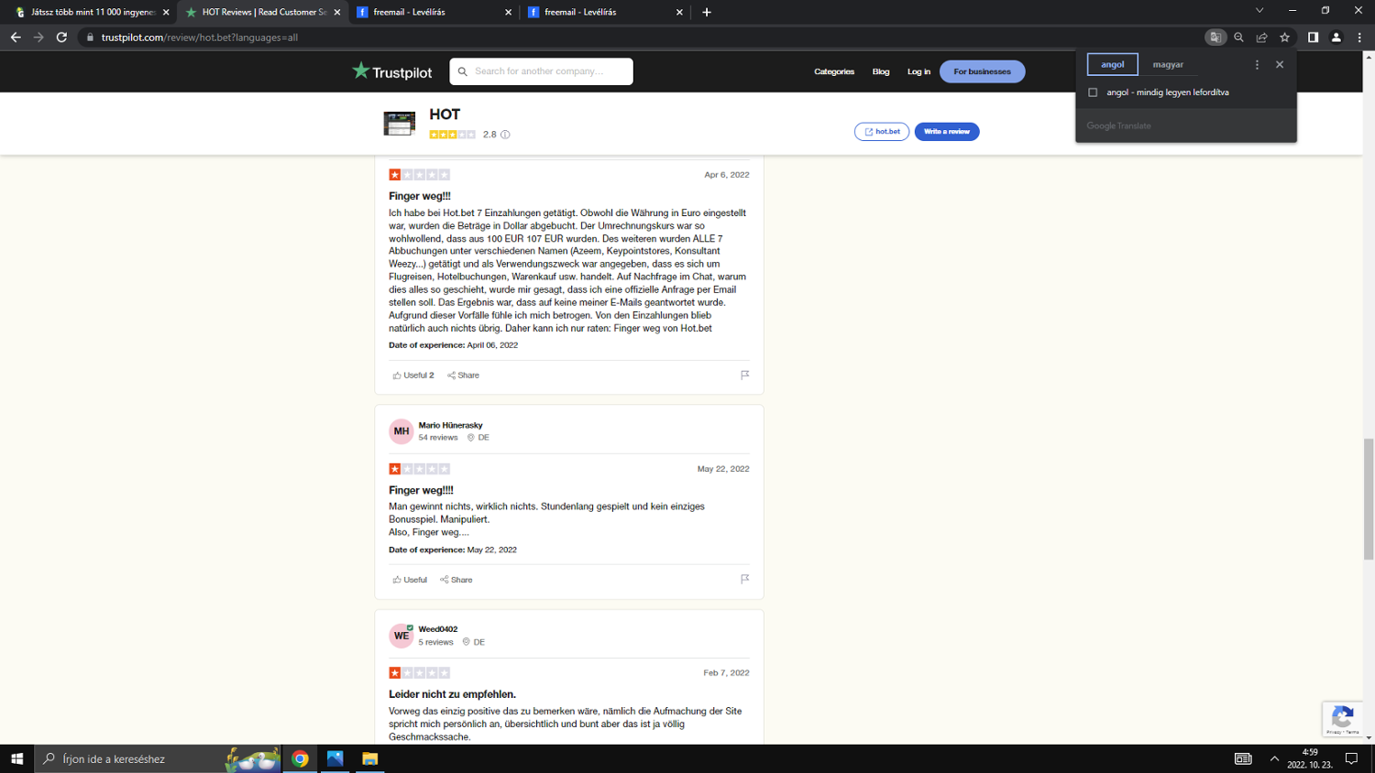Select the 'angol' translate tab
Image resolution: width=1375 pixels, height=773 pixels.
(x=1113, y=64)
